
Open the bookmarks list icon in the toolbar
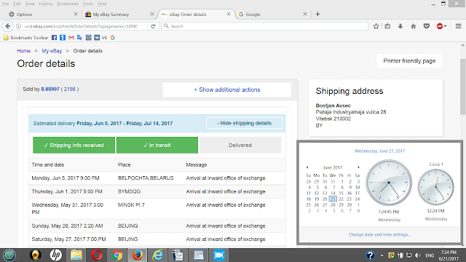tap(387, 26)
